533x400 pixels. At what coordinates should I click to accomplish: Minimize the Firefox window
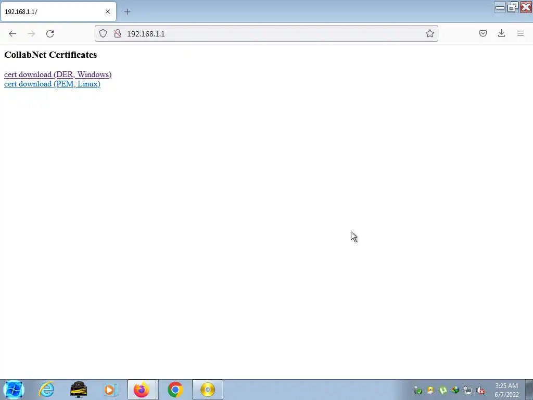click(500, 7)
